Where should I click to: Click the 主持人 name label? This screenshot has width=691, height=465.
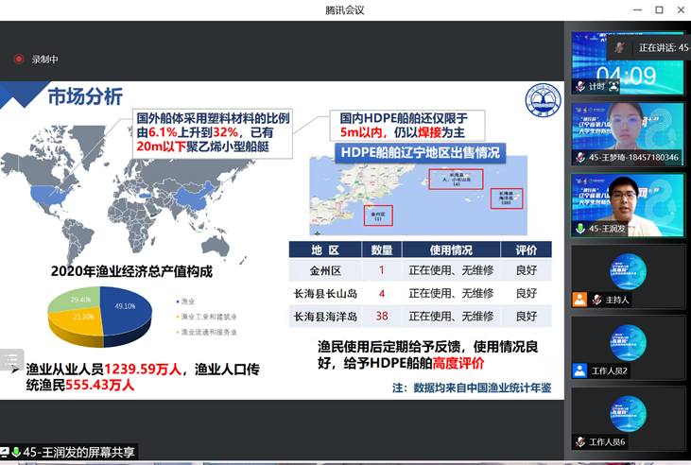coord(616,300)
